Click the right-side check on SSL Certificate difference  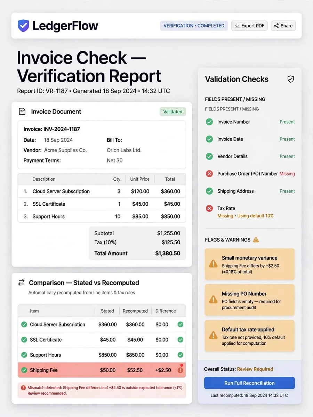point(180,340)
